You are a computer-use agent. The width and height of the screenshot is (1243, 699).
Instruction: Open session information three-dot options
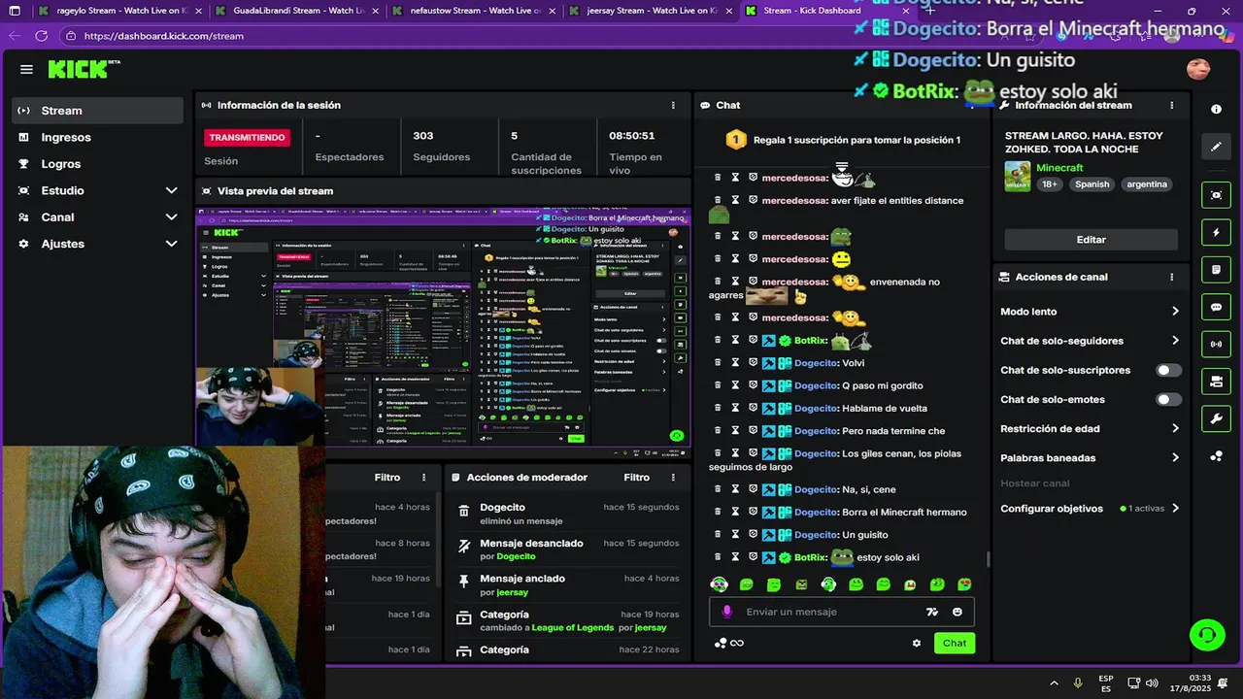[673, 105]
